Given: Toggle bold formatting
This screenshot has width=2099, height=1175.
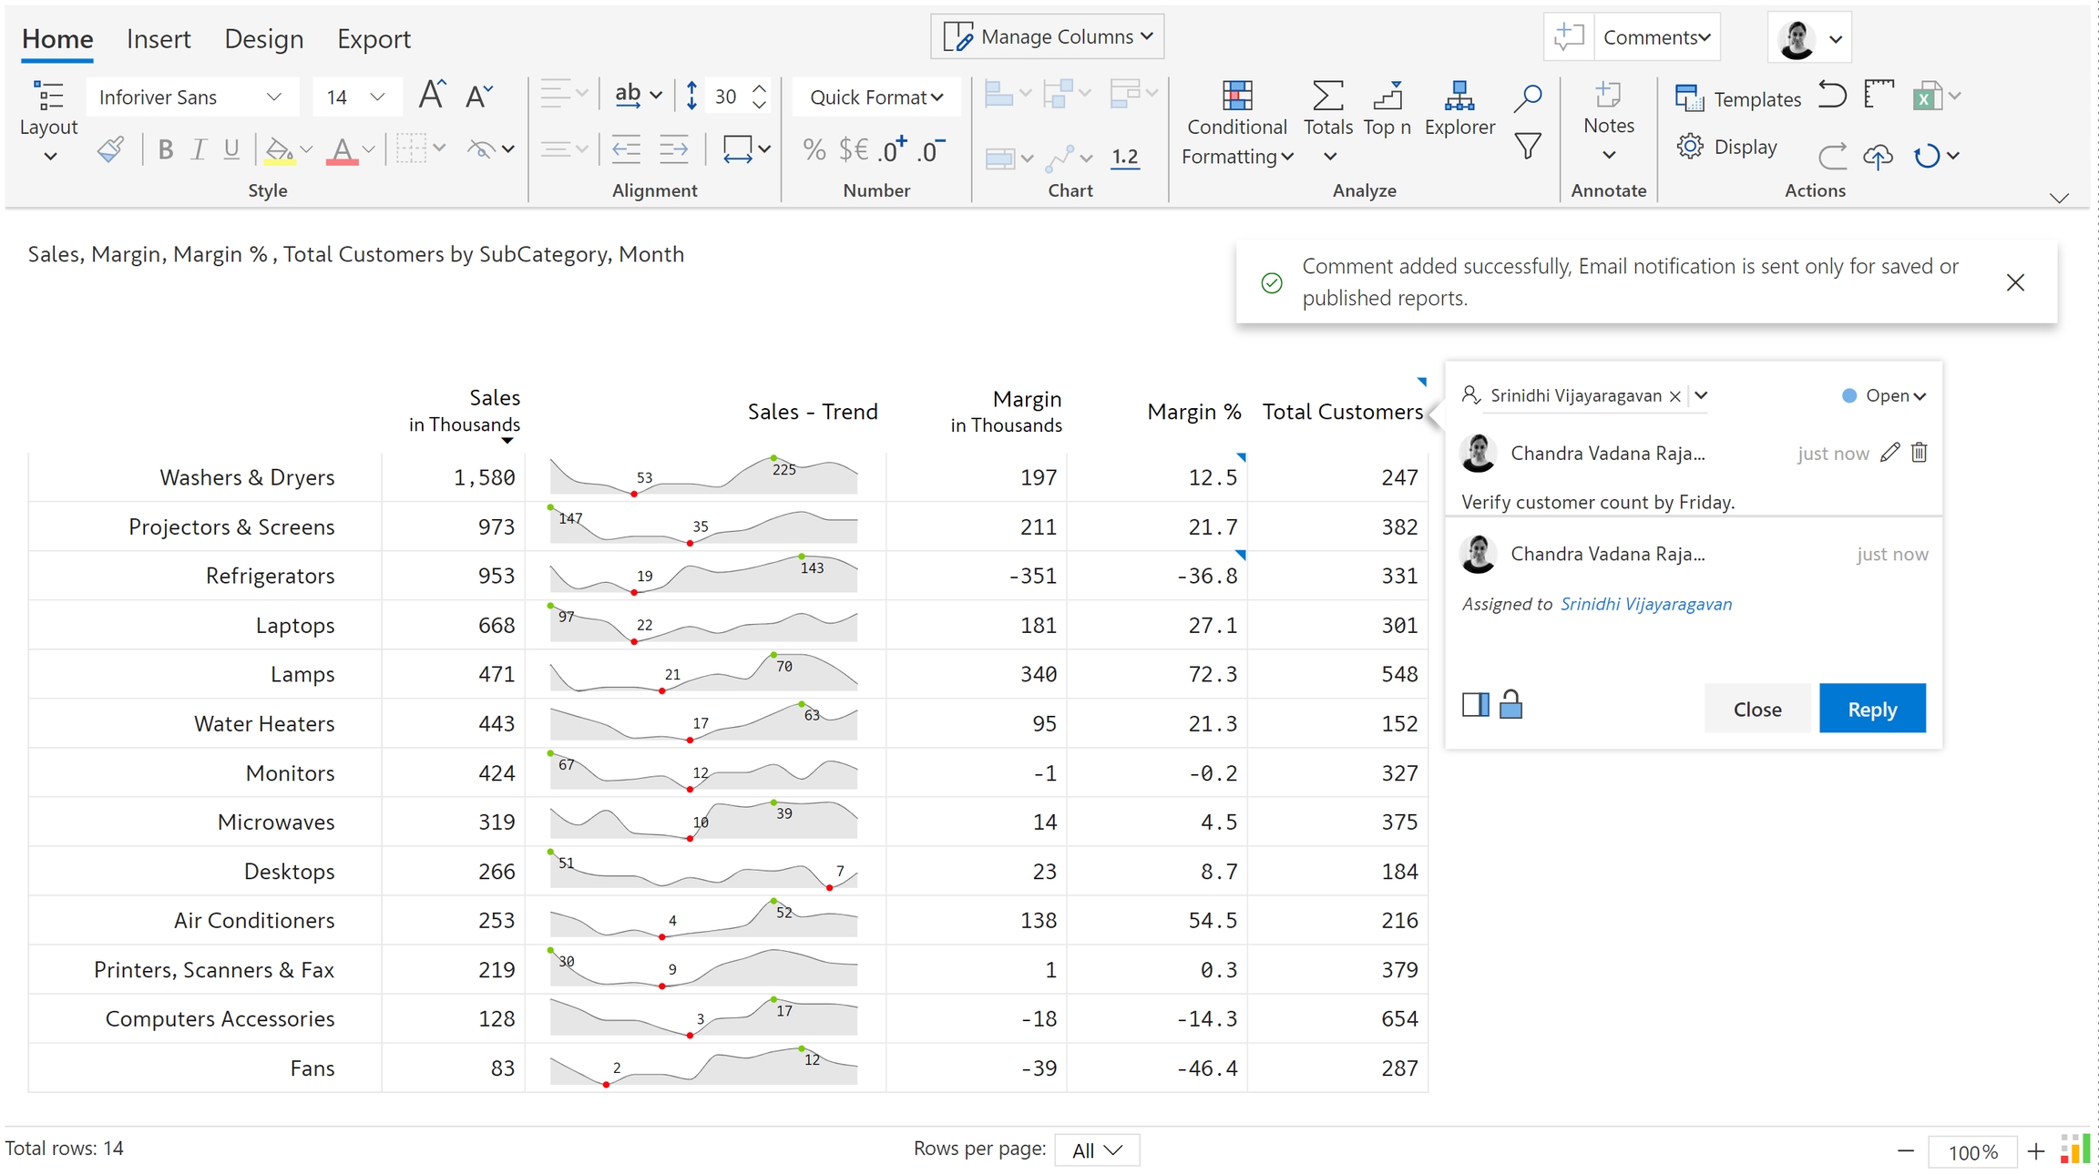Looking at the screenshot, I should click(165, 149).
